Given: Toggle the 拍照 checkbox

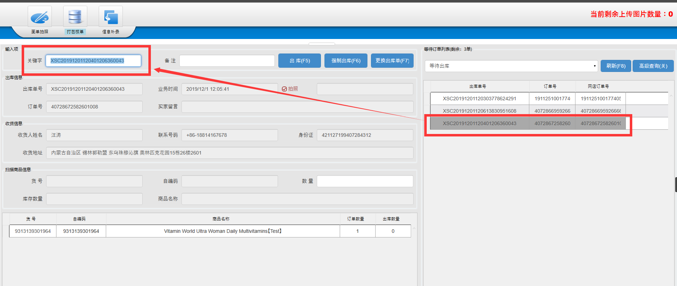Looking at the screenshot, I should (x=284, y=89).
